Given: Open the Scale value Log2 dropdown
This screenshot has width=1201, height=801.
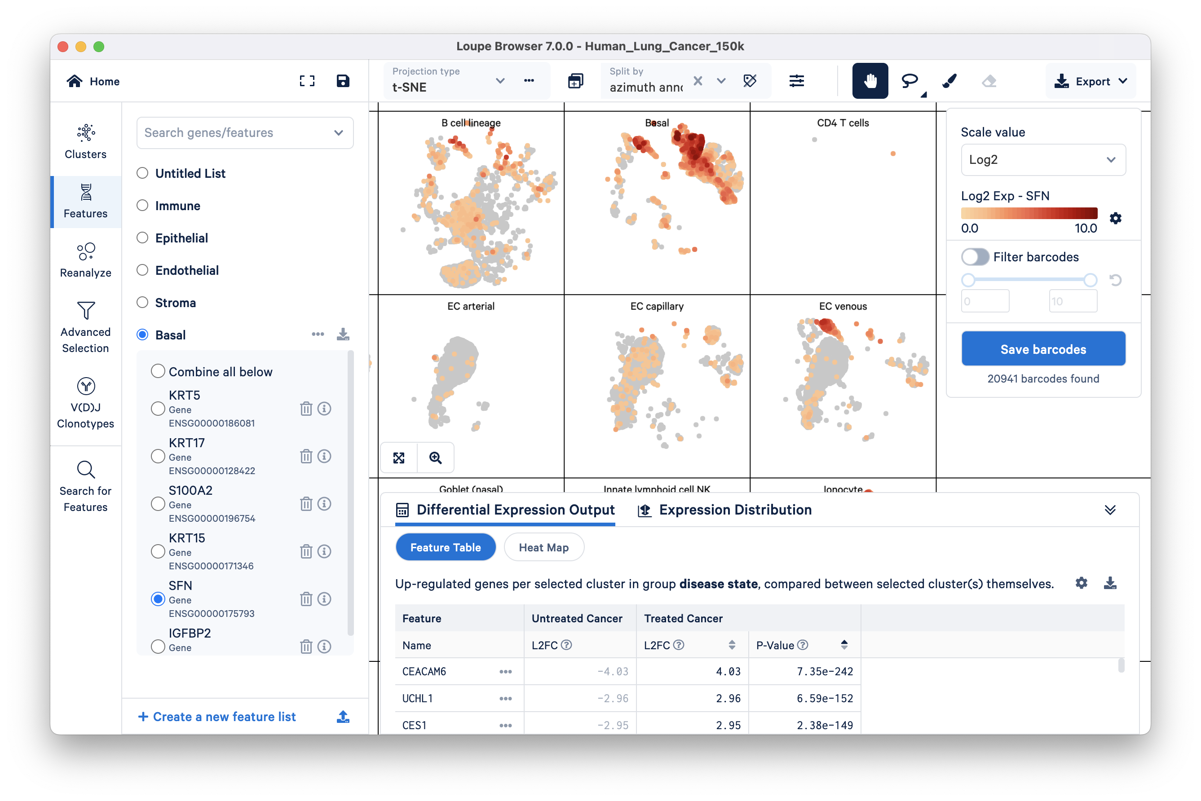Looking at the screenshot, I should (1042, 160).
